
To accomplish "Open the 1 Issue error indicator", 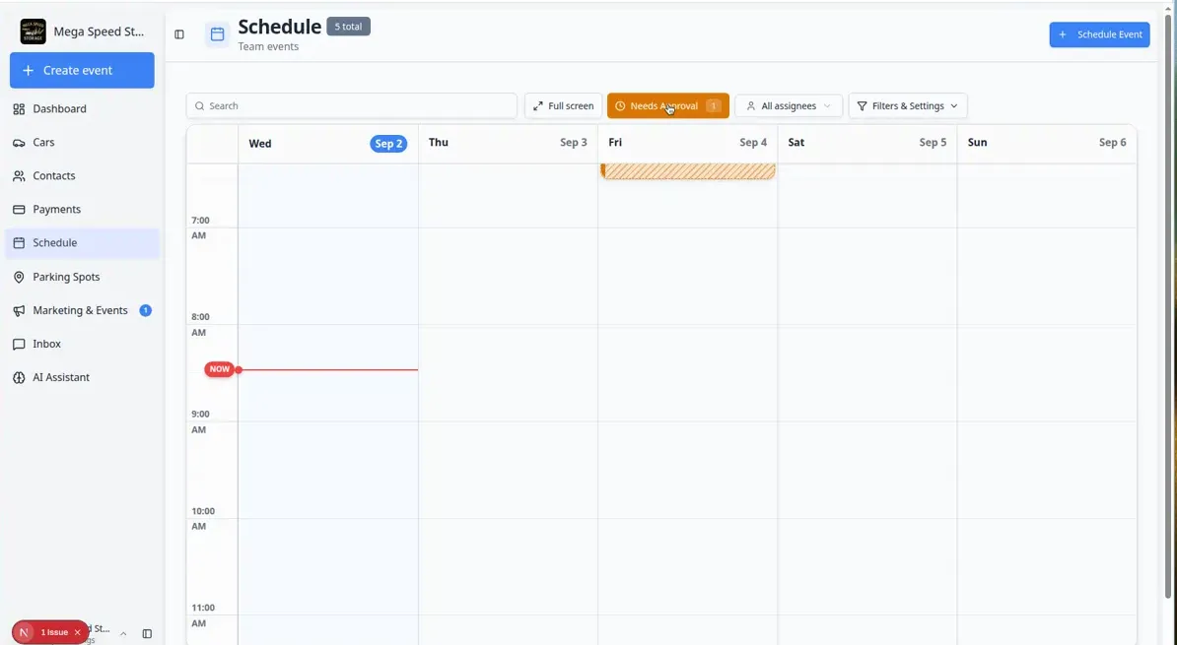I will click(54, 632).
